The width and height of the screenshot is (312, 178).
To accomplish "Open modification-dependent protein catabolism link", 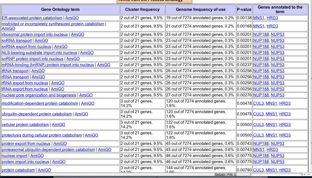I will pyautogui.click(x=40, y=104).
